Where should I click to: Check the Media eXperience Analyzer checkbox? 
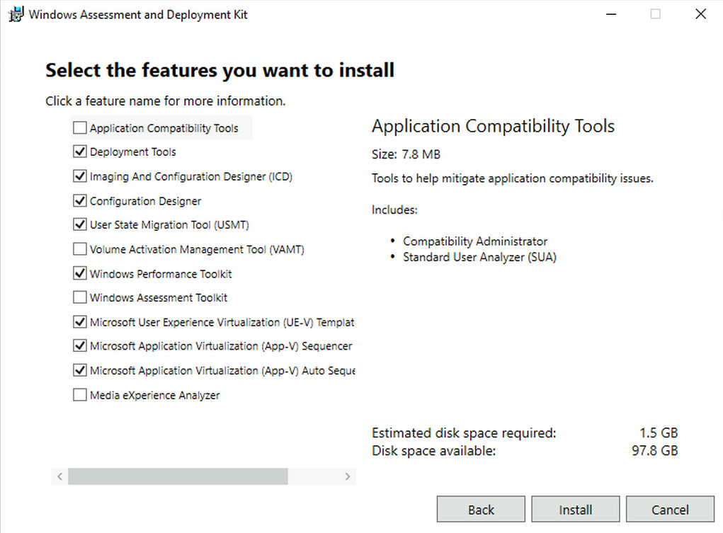coord(80,395)
